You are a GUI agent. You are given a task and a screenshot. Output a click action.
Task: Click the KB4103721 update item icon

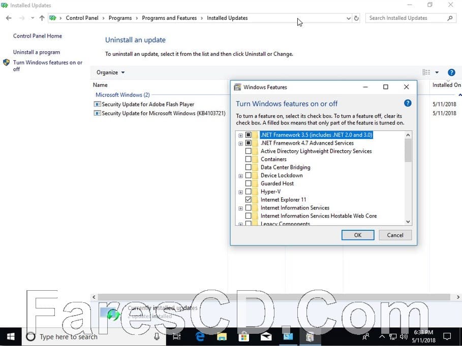(97, 113)
